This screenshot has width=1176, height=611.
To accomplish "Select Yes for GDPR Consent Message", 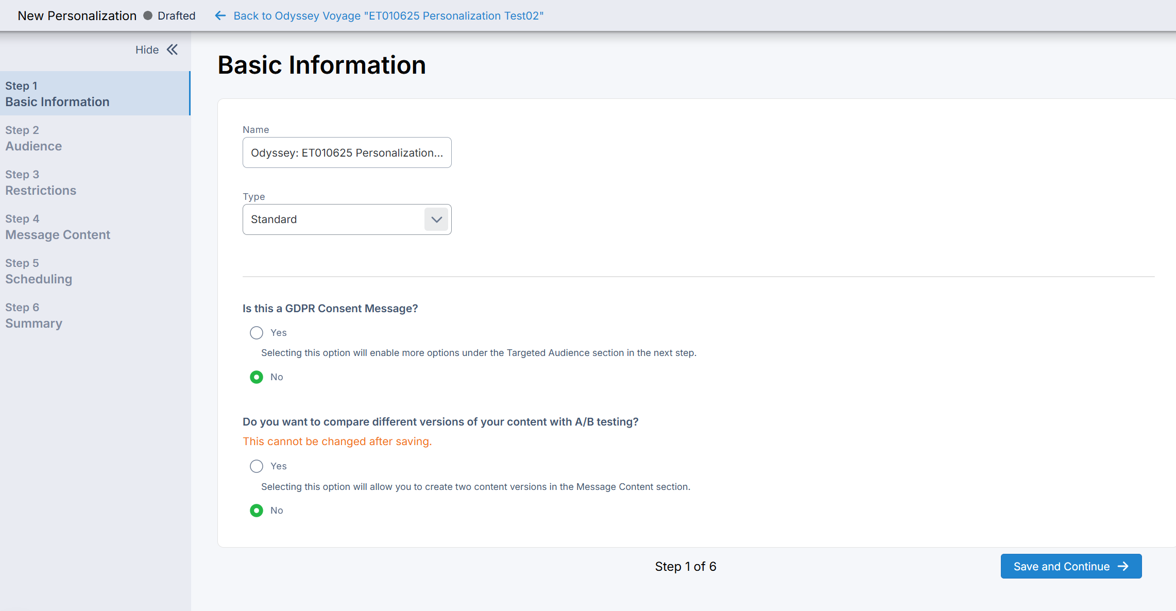I will [x=257, y=333].
